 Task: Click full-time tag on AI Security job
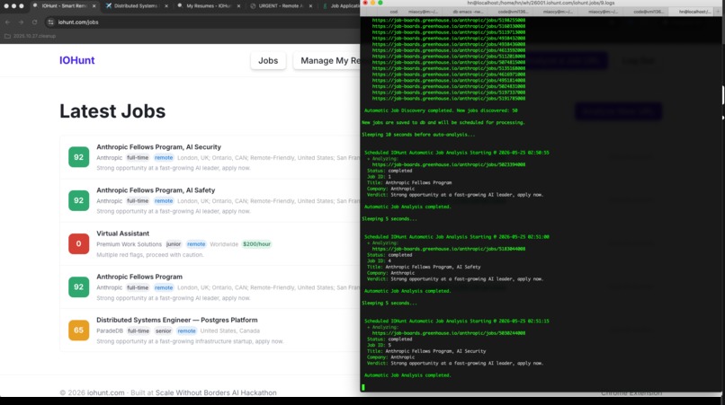(x=138, y=158)
